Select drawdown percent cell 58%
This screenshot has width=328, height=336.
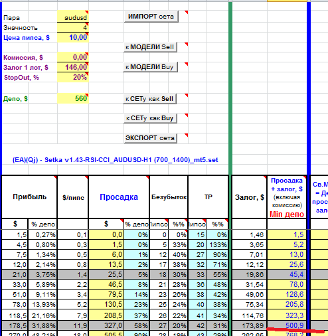tap(137, 325)
